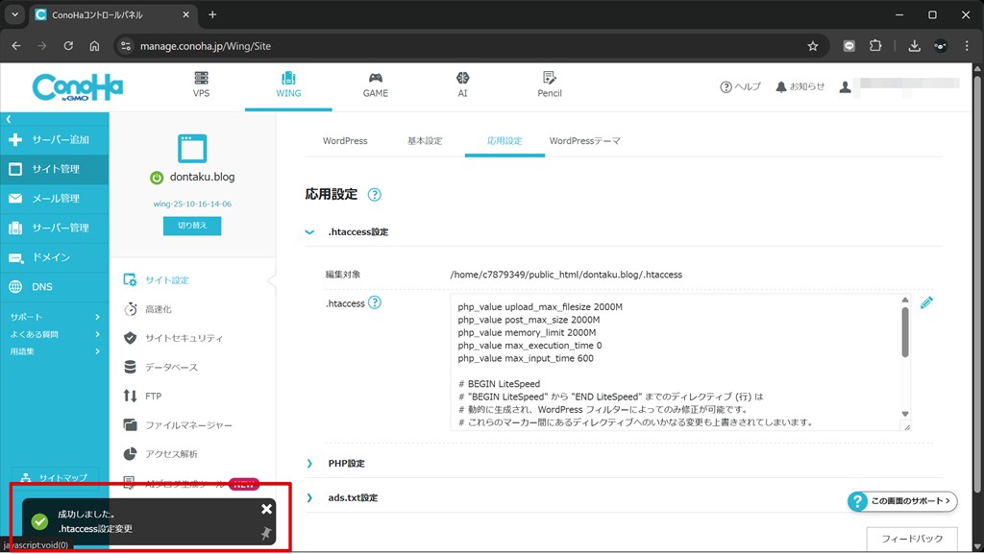This screenshot has width=984, height=554.
Task: Click help icon beside .htaccess label
Action: click(x=375, y=302)
